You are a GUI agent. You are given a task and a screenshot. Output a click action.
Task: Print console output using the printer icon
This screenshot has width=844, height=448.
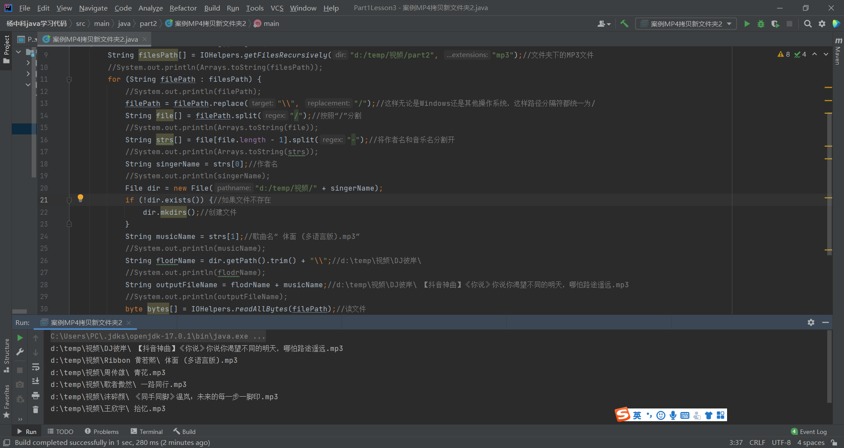pyautogui.click(x=36, y=396)
